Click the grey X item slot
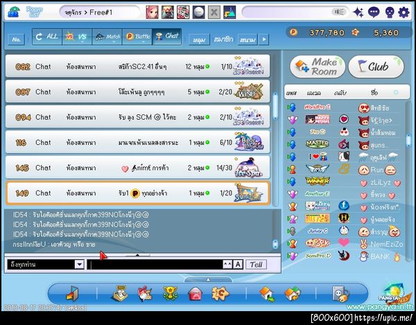Viewport: 416px width, 325px height. (214, 12)
